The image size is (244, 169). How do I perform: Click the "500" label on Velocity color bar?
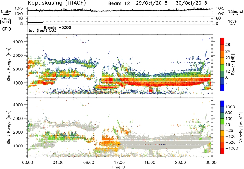tap(230, 113)
